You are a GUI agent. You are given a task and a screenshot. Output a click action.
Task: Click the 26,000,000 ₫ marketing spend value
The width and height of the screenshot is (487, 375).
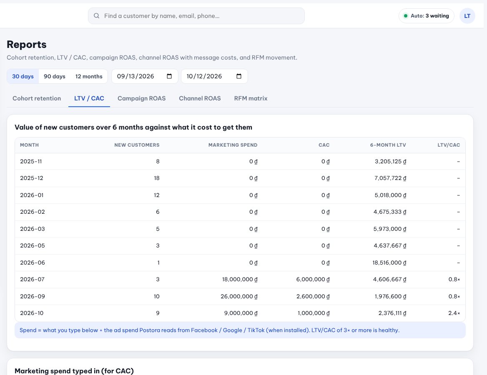(239, 297)
